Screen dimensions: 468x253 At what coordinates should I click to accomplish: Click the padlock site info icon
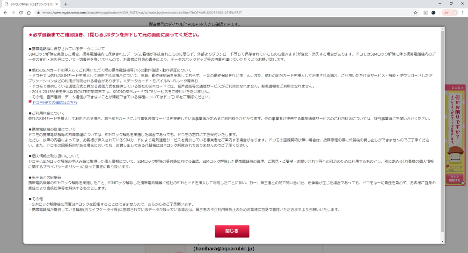(x=38, y=13)
